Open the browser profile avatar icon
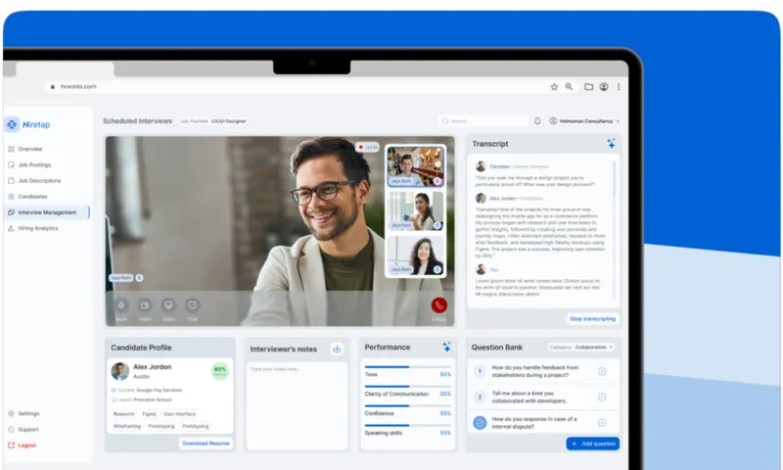 coord(604,87)
